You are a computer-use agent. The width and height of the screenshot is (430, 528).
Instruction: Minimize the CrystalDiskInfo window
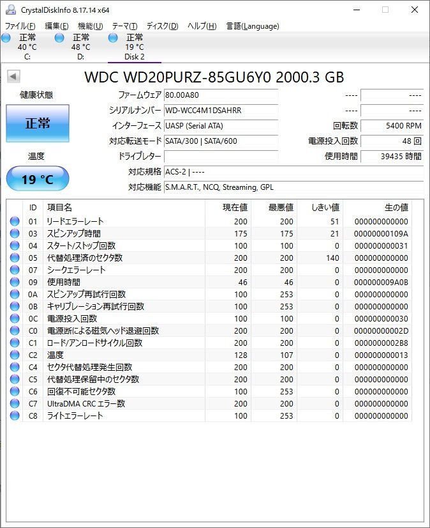(357, 10)
